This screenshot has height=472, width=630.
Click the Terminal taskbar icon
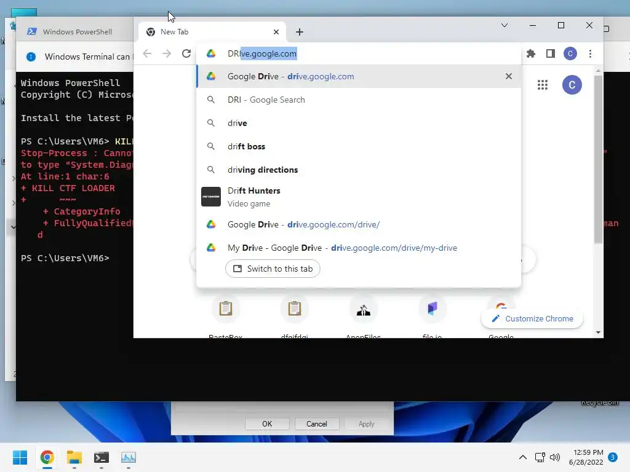pyautogui.click(x=102, y=457)
